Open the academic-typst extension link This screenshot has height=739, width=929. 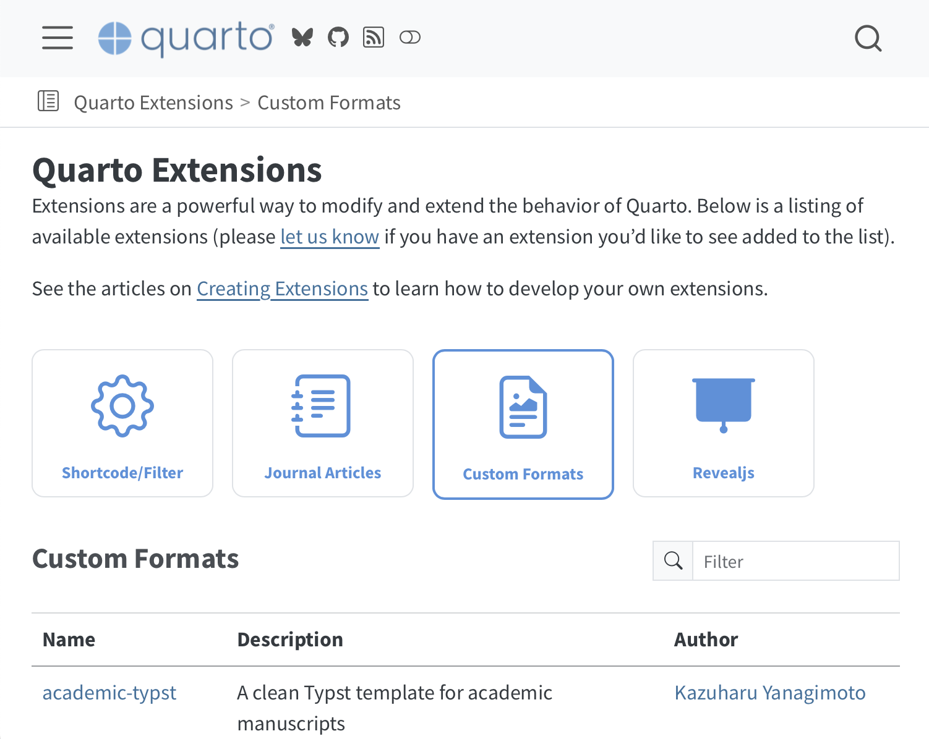click(x=109, y=693)
